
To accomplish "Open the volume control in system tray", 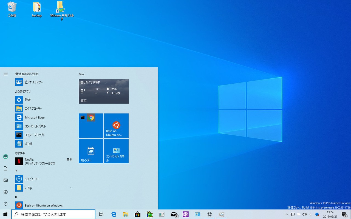I will pos(304,214).
